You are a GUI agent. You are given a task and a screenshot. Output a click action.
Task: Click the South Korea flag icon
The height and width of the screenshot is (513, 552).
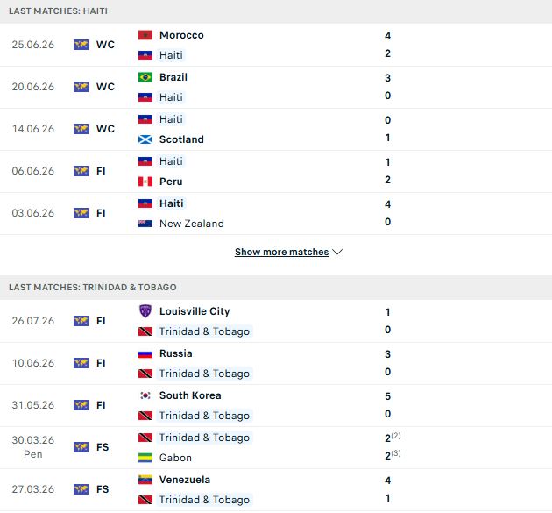point(145,395)
